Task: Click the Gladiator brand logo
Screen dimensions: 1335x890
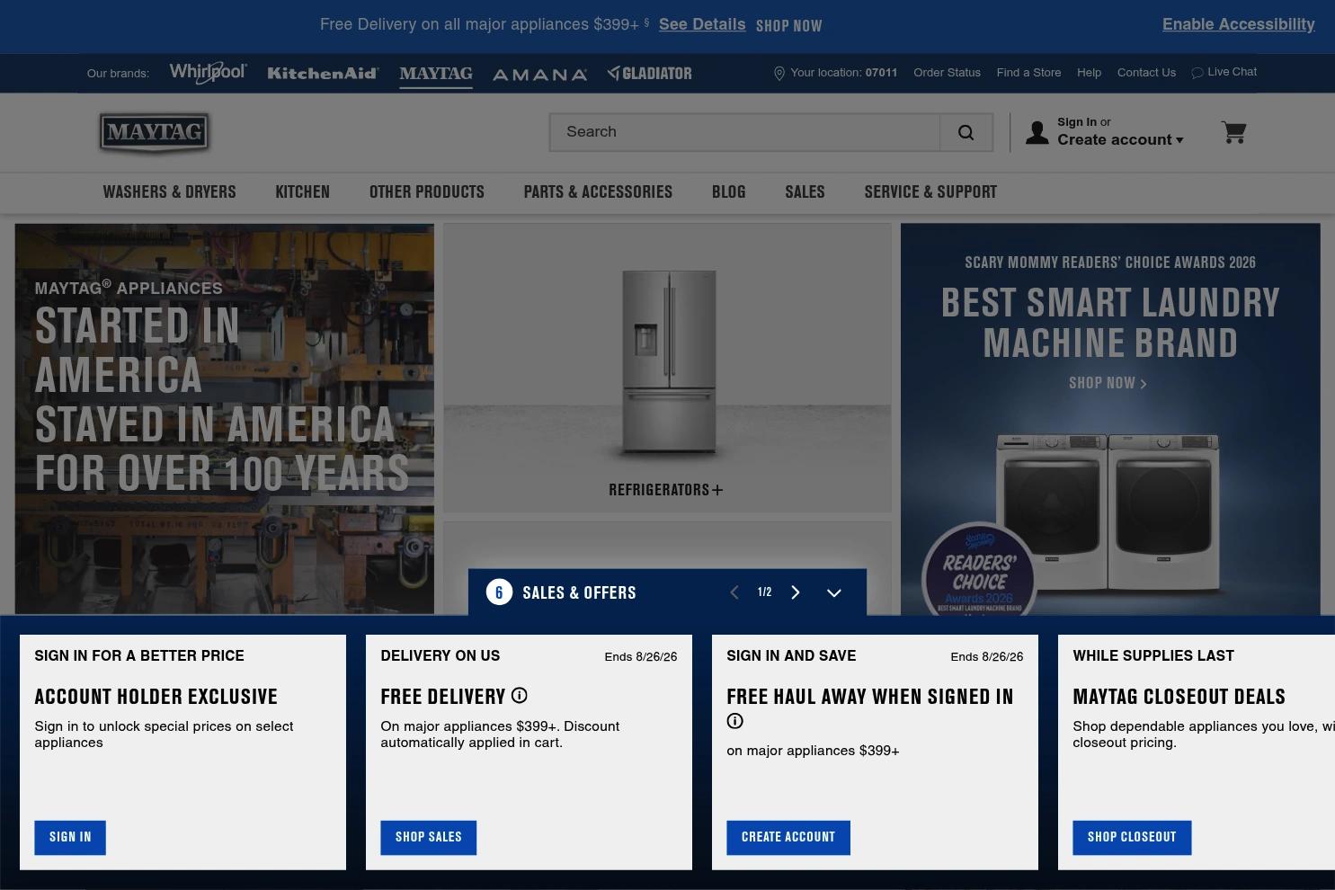Action: [x=650, y=73]
